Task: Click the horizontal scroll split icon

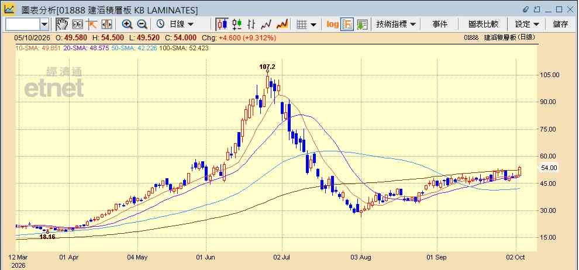Action: point(106,25)
